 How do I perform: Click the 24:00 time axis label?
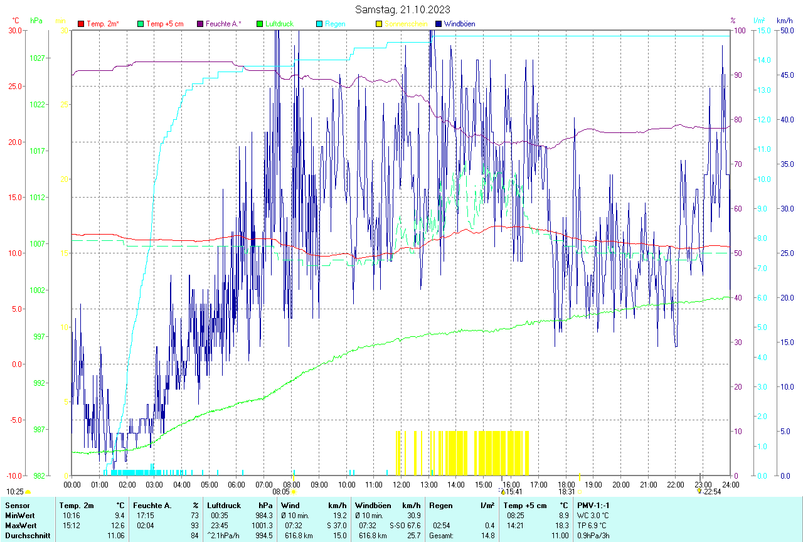(x=730, y=484)
